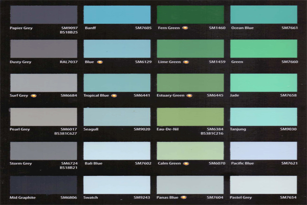
Task: Click the RAL7037 code for Dusty Grey
Action: coord(69,62)
